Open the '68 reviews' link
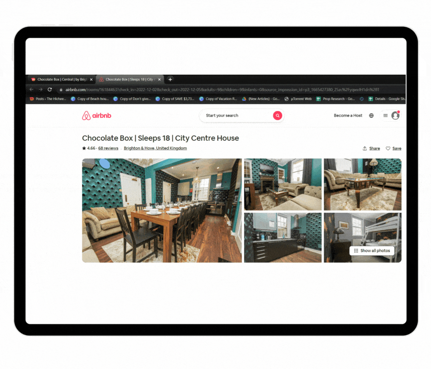431x369 pixels. click(108, 148)
